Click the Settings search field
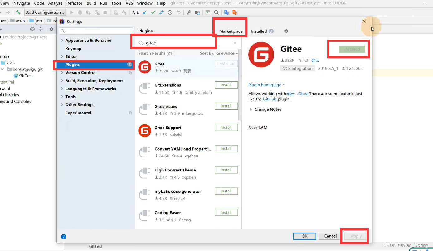This screenshot has width=433, height=251. click(x=96, y=31)
